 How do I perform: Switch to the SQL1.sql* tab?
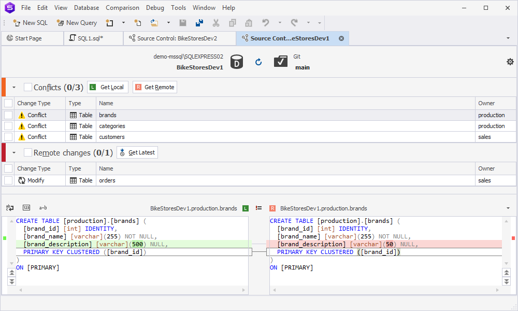coord(93,38)
